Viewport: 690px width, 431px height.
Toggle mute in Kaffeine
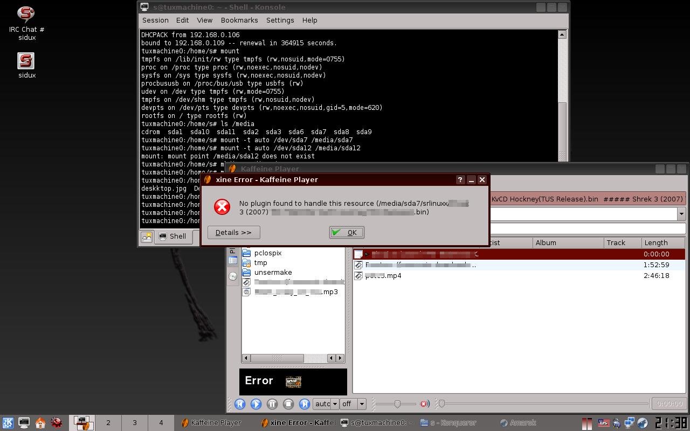coord(425,404)
